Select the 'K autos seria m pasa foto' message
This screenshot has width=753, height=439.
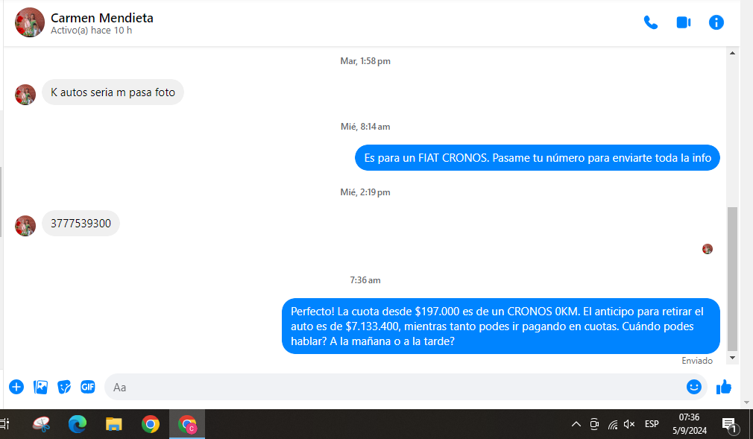[113, 92]
